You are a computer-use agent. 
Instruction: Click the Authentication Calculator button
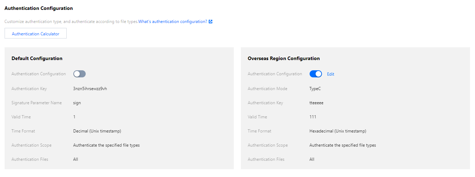click(x=36, y=34)
